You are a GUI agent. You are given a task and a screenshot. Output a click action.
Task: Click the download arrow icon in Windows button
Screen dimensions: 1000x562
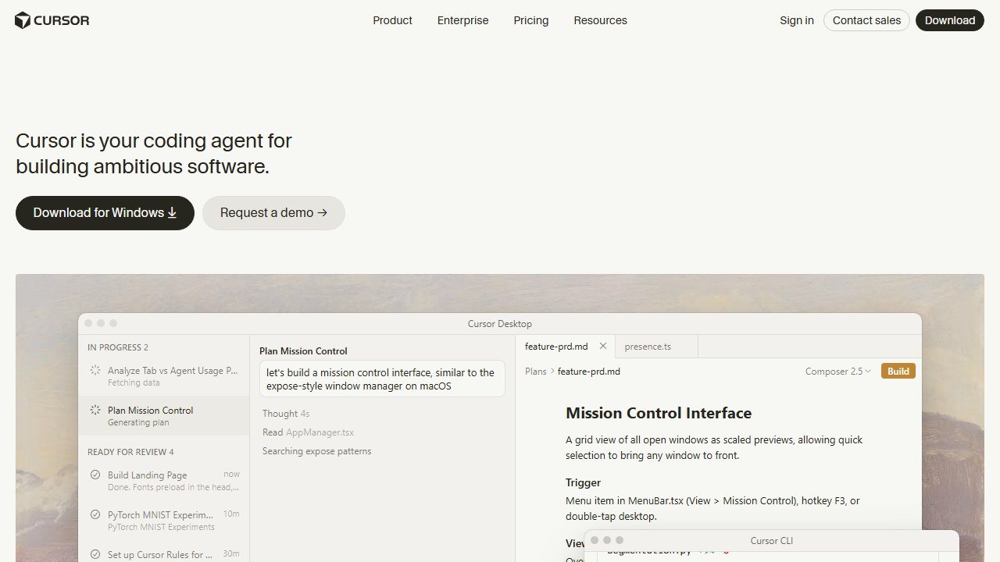tap(172, 213)
